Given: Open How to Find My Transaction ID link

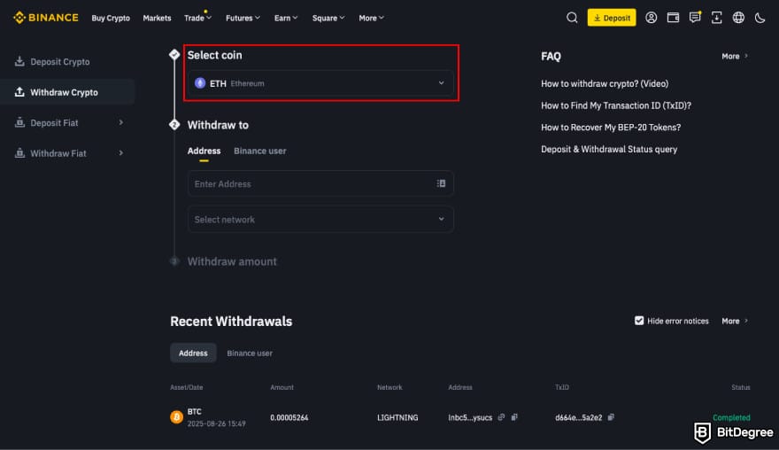Looking at the screenshot, I should pos(616,105).
